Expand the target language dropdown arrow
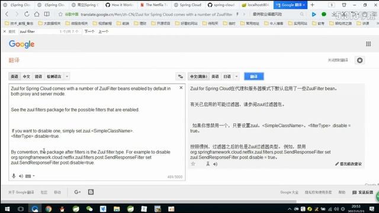 click(x=236, y=76)
